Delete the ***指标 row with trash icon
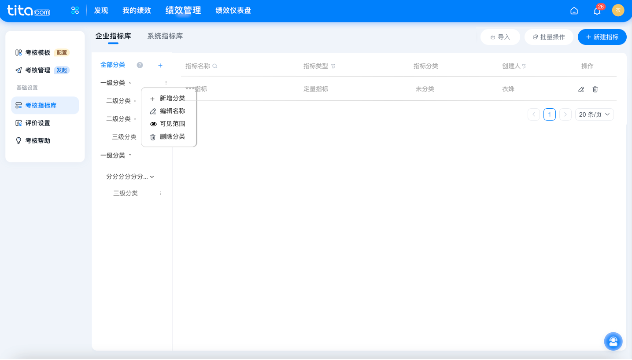632x360 pixels. (x=595, y=89)
